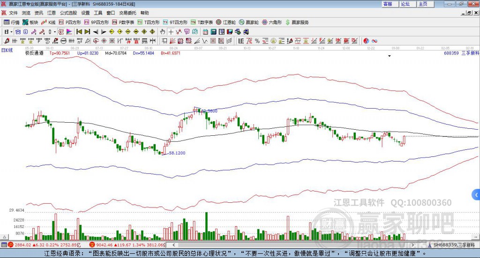Open the 六角形 hexagon tool

point(272,22)
